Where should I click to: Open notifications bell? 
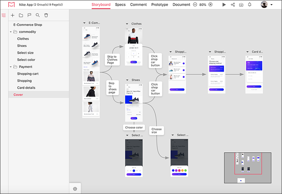250,5
